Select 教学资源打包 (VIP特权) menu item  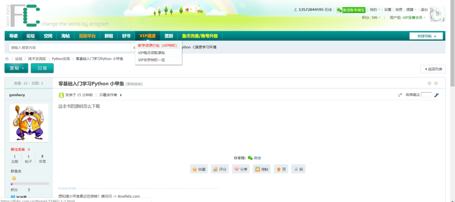click(157, 46)
